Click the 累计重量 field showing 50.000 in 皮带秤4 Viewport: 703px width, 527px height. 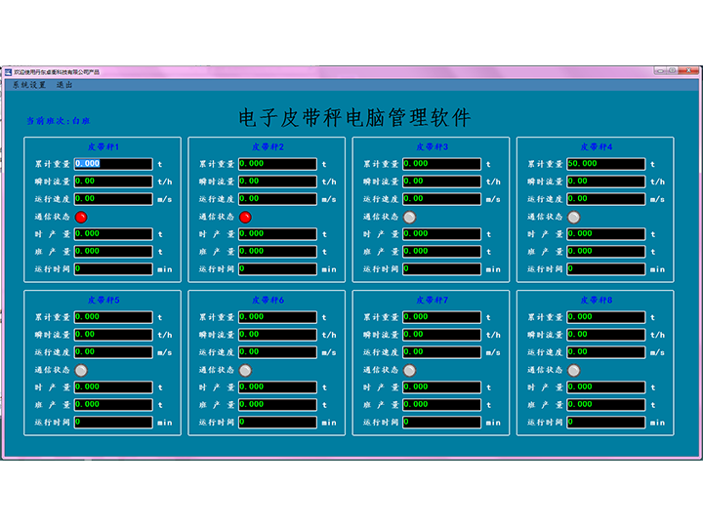(x=605, y=164)
